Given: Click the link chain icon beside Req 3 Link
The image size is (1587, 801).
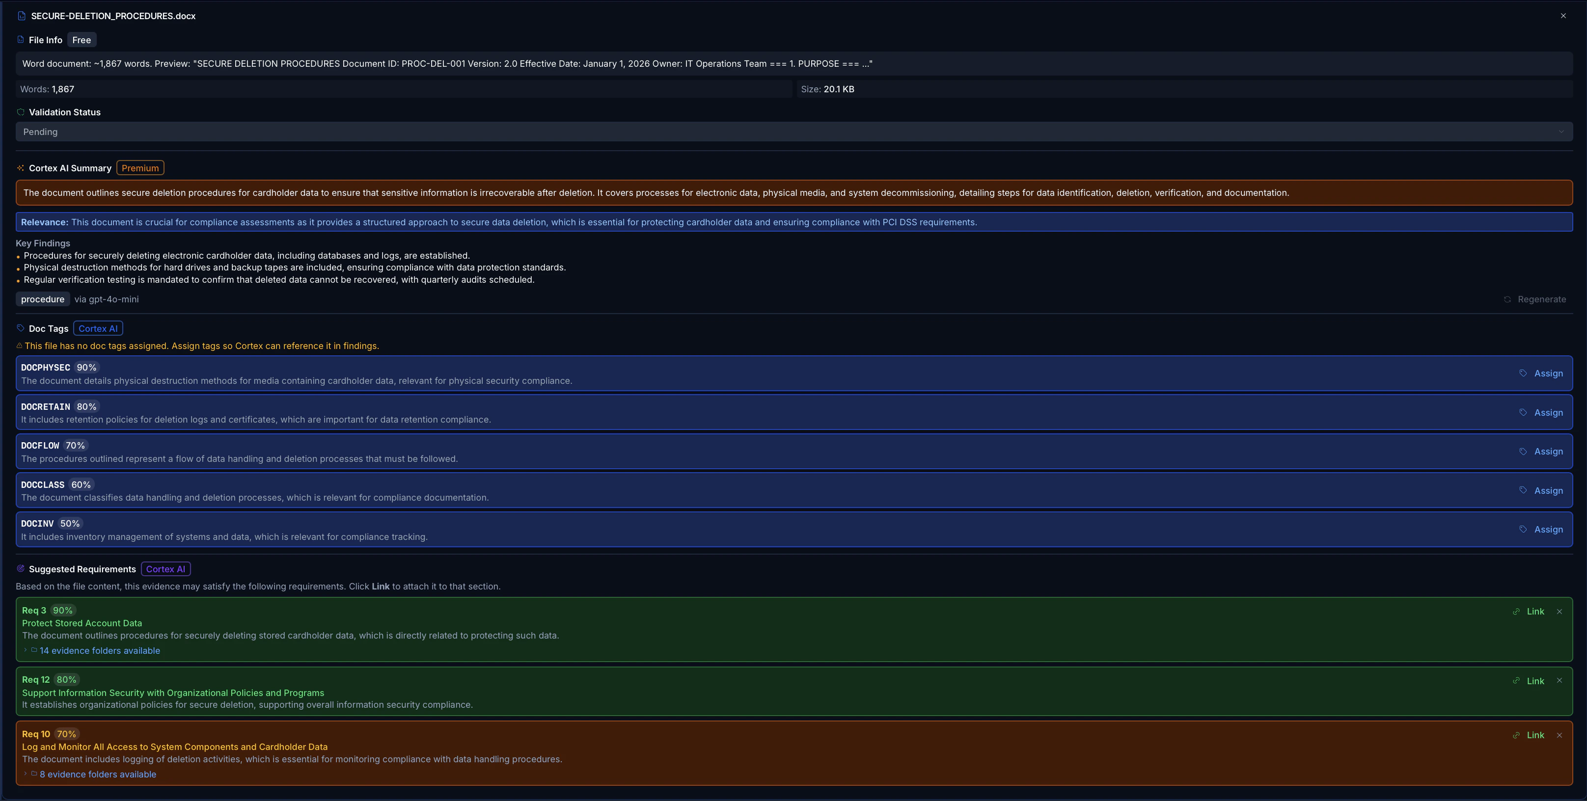Looking at the screenshot, I should [1516, 612].
